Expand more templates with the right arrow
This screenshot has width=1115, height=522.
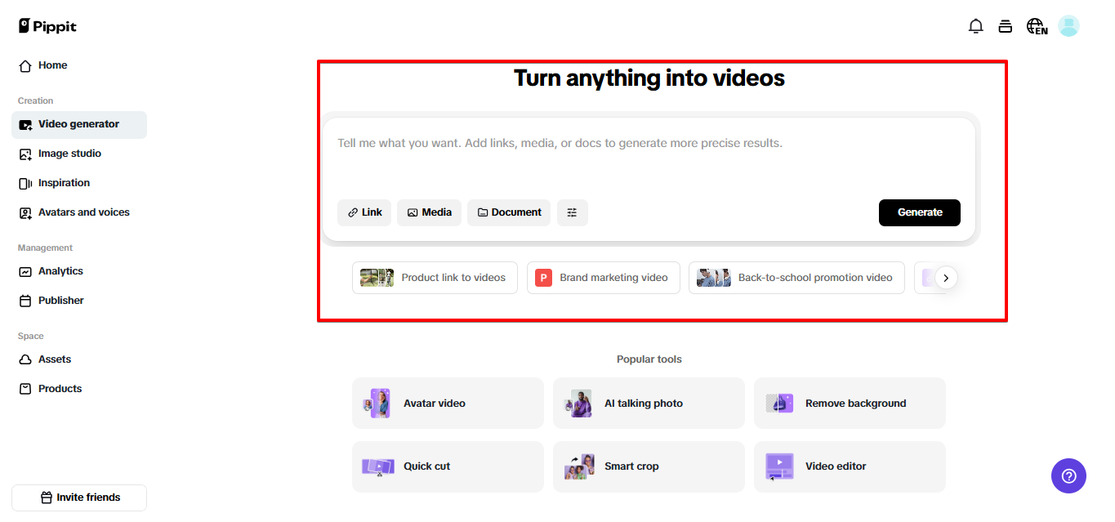[946, 278]
